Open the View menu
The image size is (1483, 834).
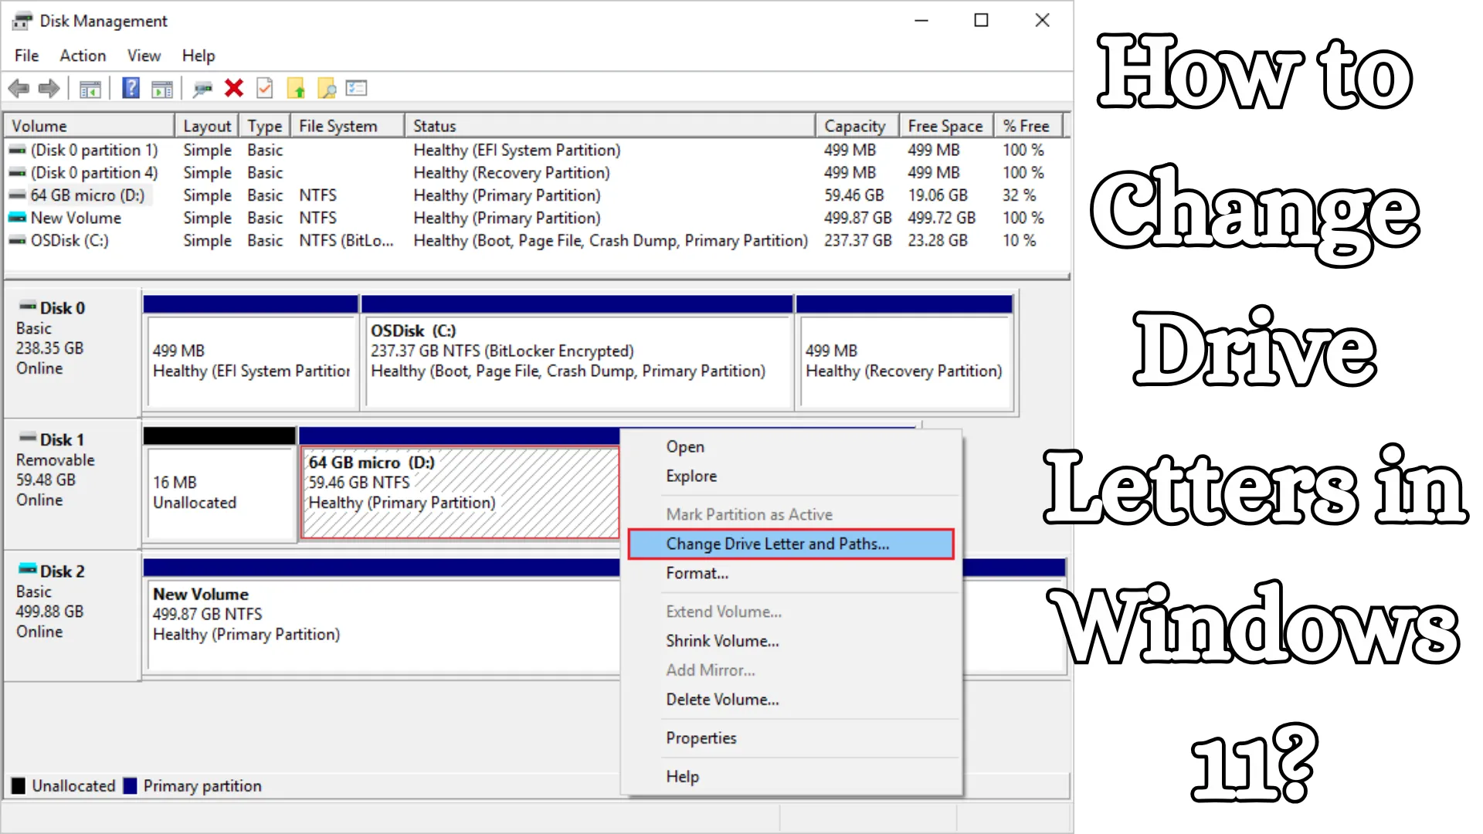click(x=144, y=56)
